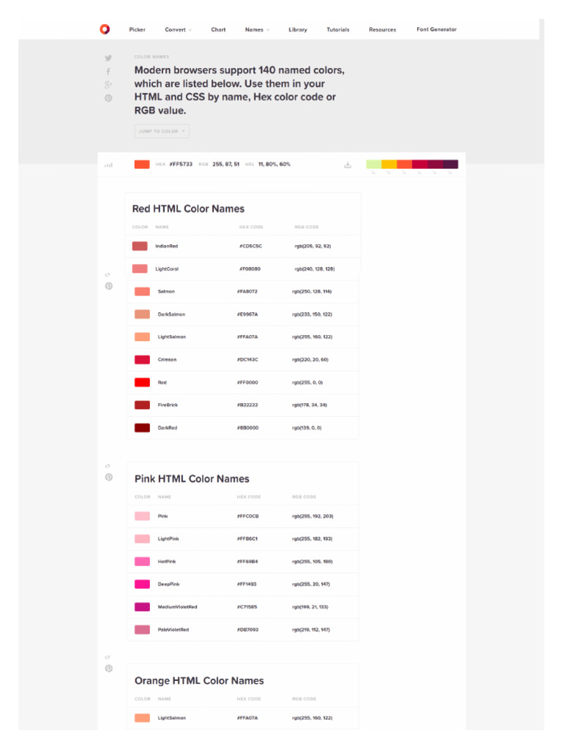Open the Chart menu item
This screenshot has height=749, width=562.
point(218,30)
